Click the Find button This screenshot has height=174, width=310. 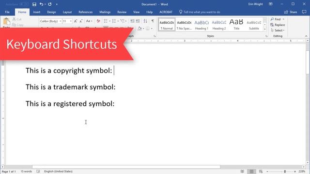pos(276,19)
